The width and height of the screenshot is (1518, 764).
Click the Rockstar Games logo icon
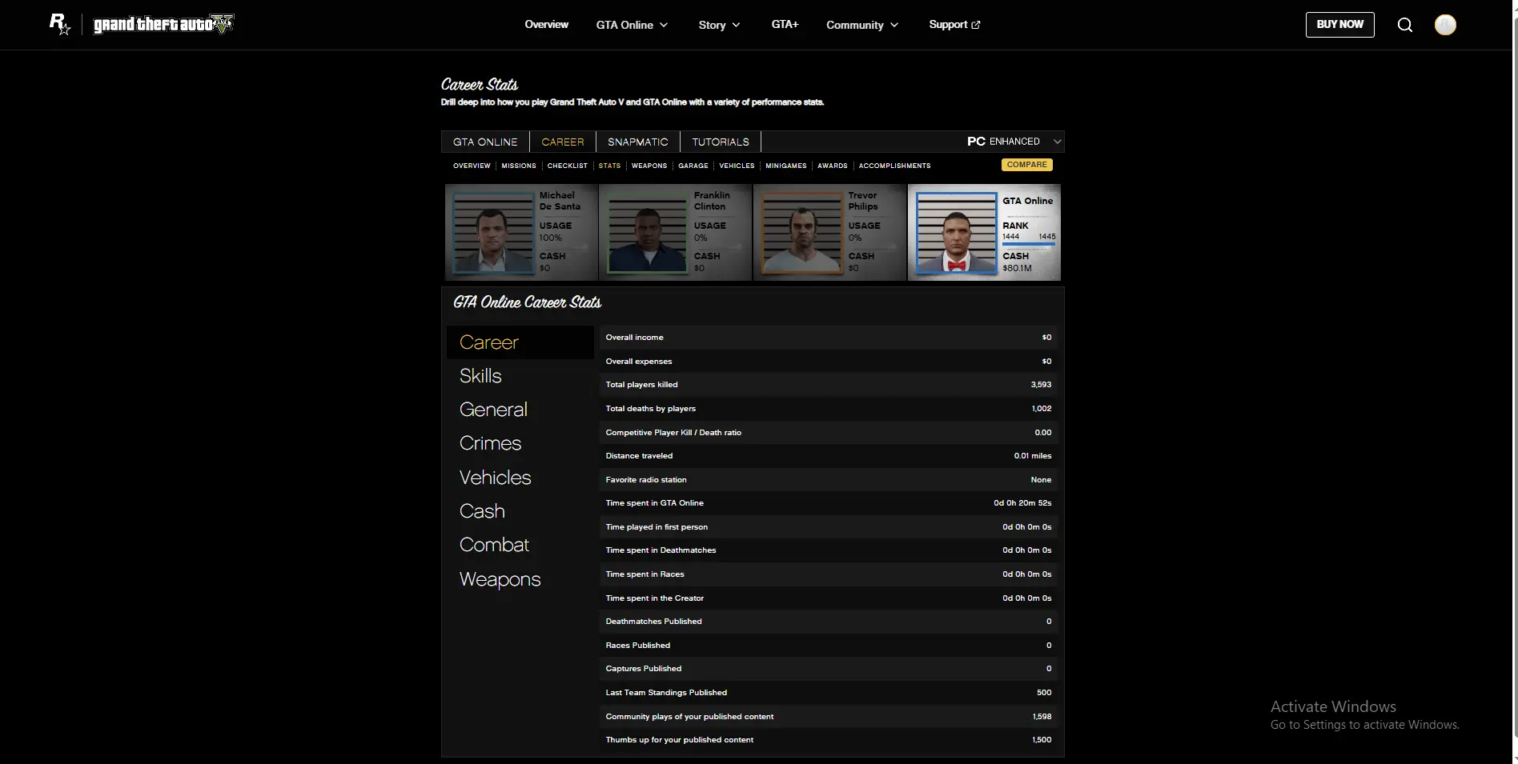pyautogui.click(x=60, y=24)
